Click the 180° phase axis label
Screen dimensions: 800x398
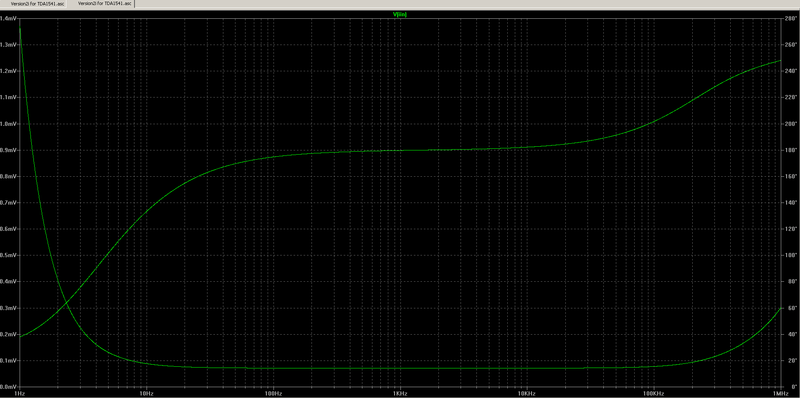coord(790,150)
